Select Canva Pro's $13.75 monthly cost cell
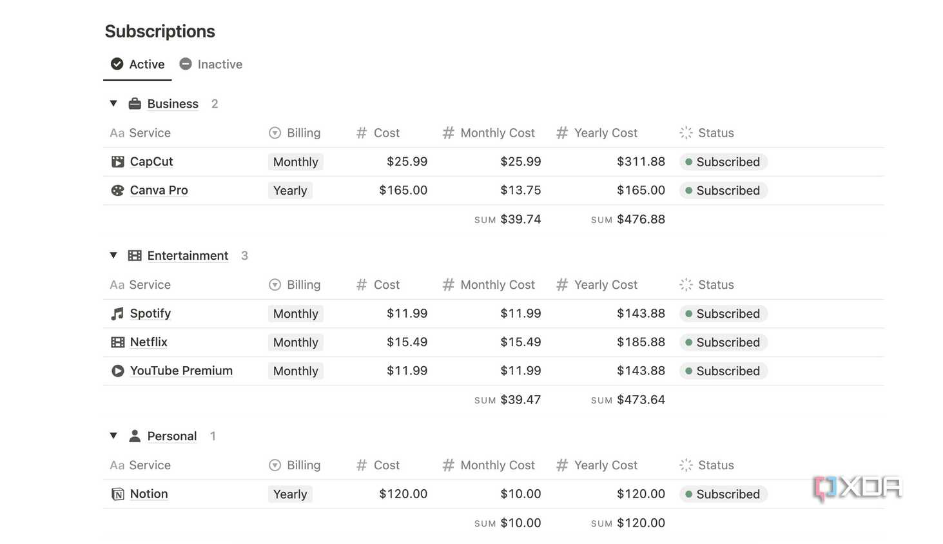The width and height of the screenshot is (943, 544). pyautogui.click(x=520, y=190)
